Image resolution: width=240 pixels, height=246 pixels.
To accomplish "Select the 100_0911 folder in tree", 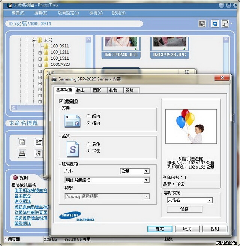I will (60, 46).
